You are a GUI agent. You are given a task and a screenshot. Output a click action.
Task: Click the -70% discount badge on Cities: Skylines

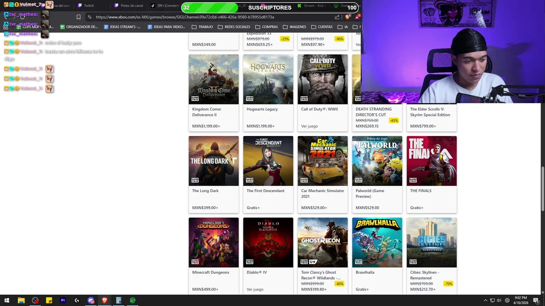pyautogui.click(x=448, y=284)
